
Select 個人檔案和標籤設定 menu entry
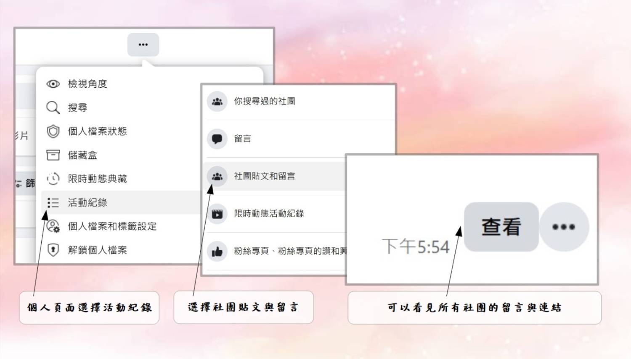pos(121,226)
